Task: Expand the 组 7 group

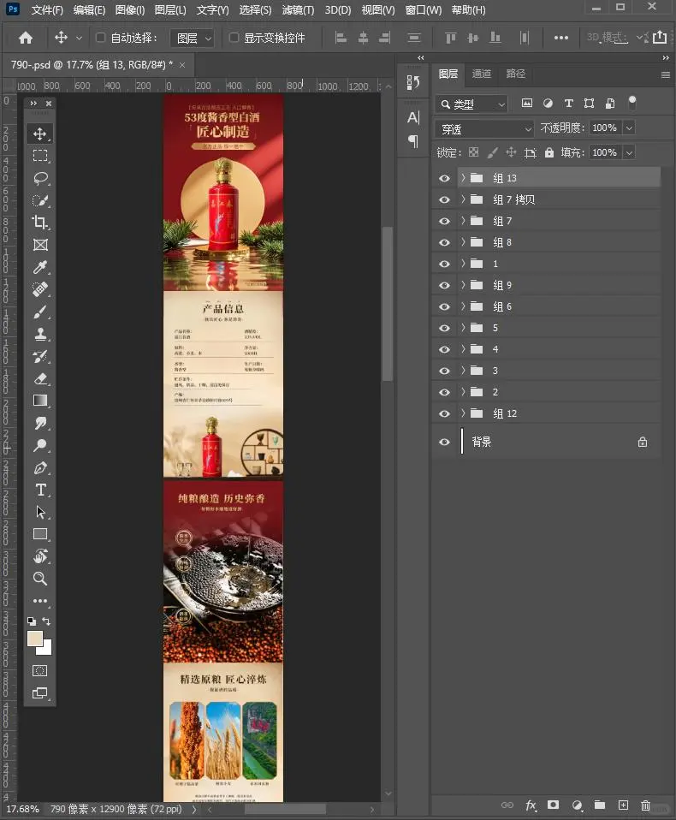Action: (x=463, y=221)
